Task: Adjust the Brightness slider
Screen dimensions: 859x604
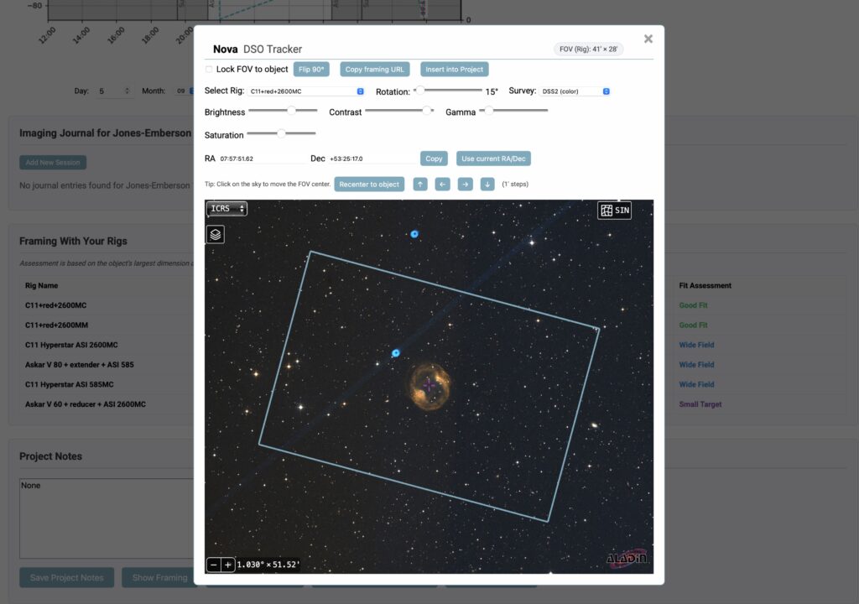Action: click(x=291, y=110)
